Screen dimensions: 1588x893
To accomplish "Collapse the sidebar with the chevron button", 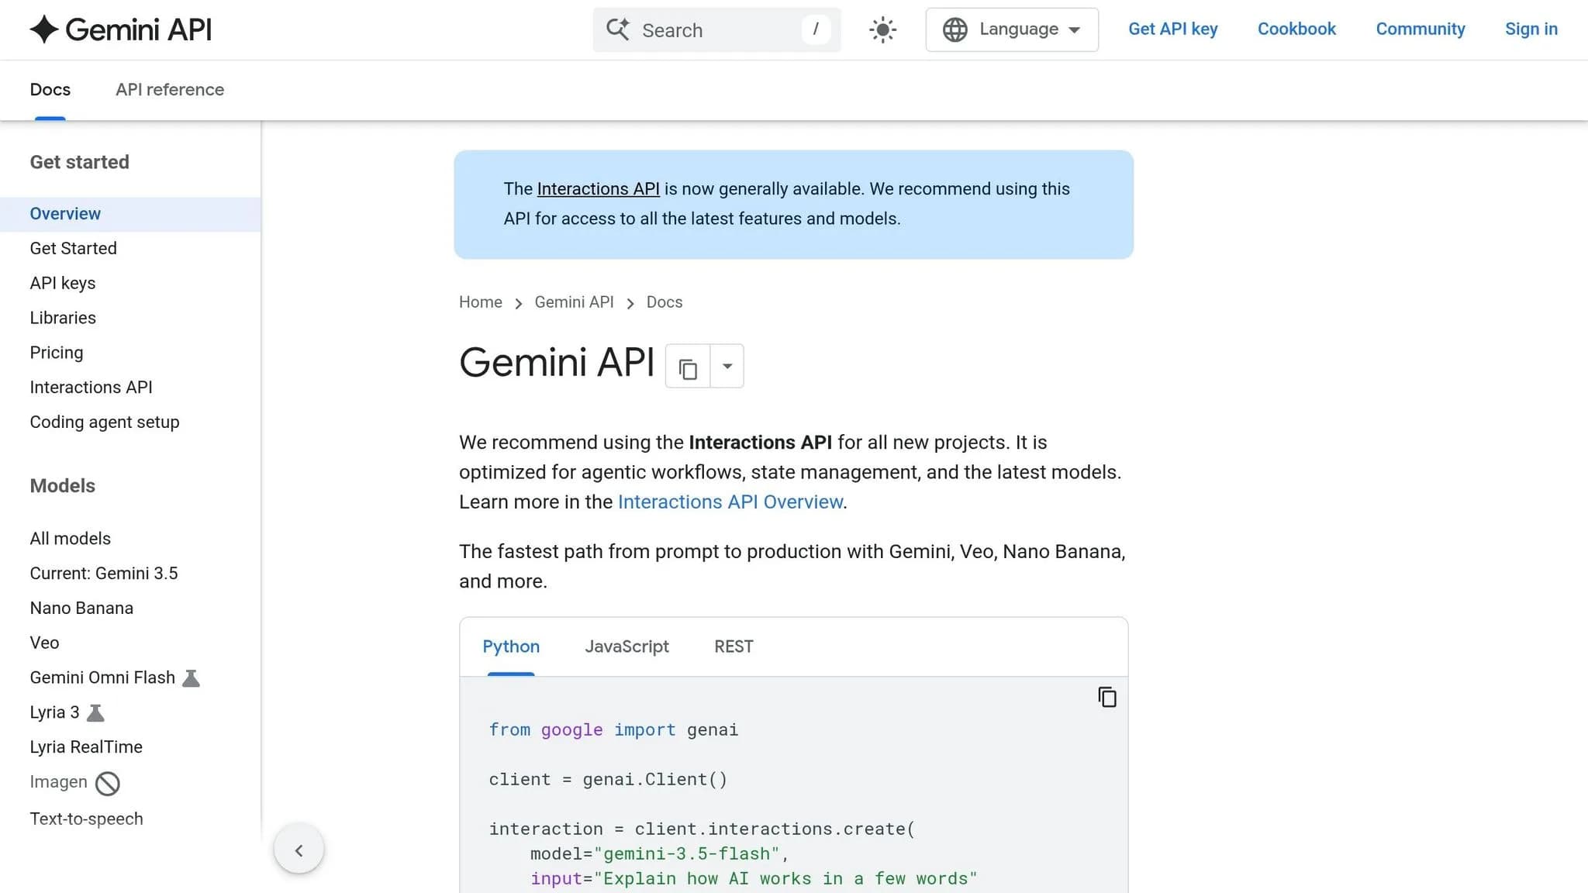I will point(299,850).
